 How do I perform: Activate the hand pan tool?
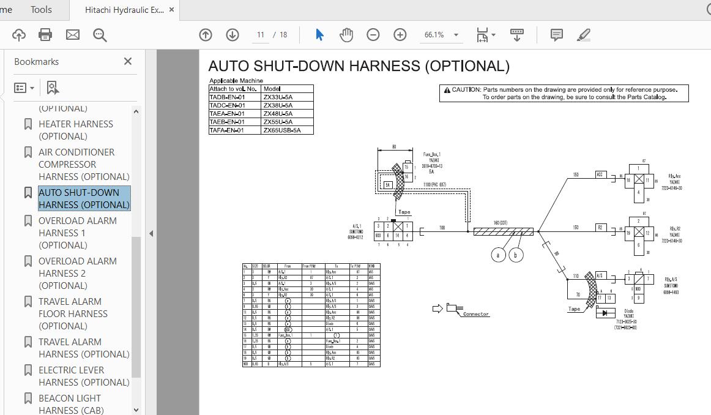[x=346, y=35]
